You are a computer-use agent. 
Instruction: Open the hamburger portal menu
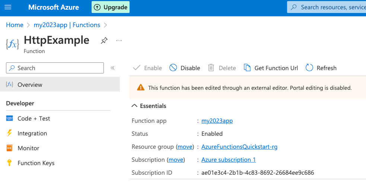[x=8, y=7]
